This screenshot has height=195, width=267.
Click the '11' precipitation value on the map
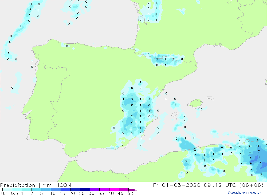(x=261, y=168)
